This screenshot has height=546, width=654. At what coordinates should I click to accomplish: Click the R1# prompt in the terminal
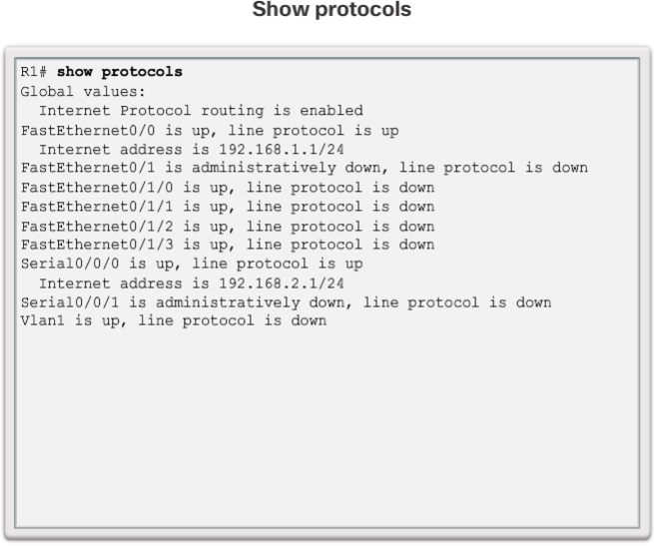[36, 72]
